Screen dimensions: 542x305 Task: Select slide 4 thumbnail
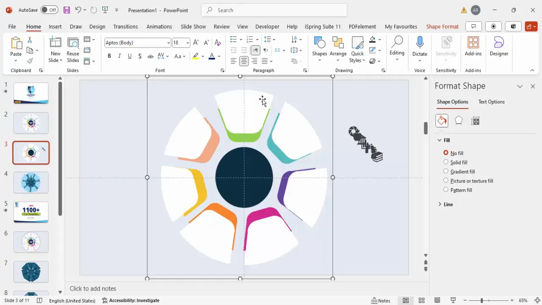pyautogui.click(x=31, y=182)
